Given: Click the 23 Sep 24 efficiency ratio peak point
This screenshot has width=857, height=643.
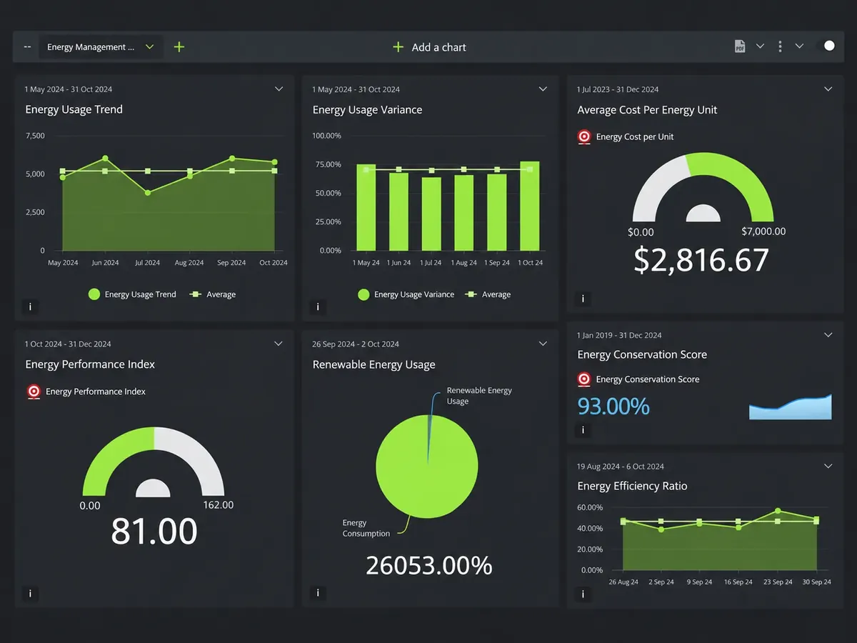Looking at the screenshot, I should [x=778, y=511].
